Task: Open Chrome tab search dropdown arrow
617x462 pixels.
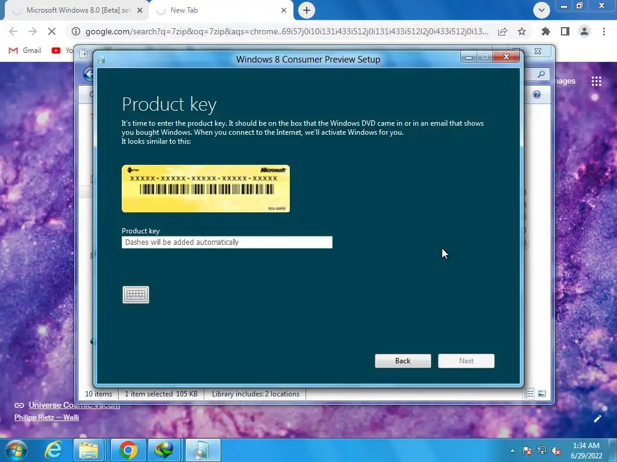Action: point(542,11)
